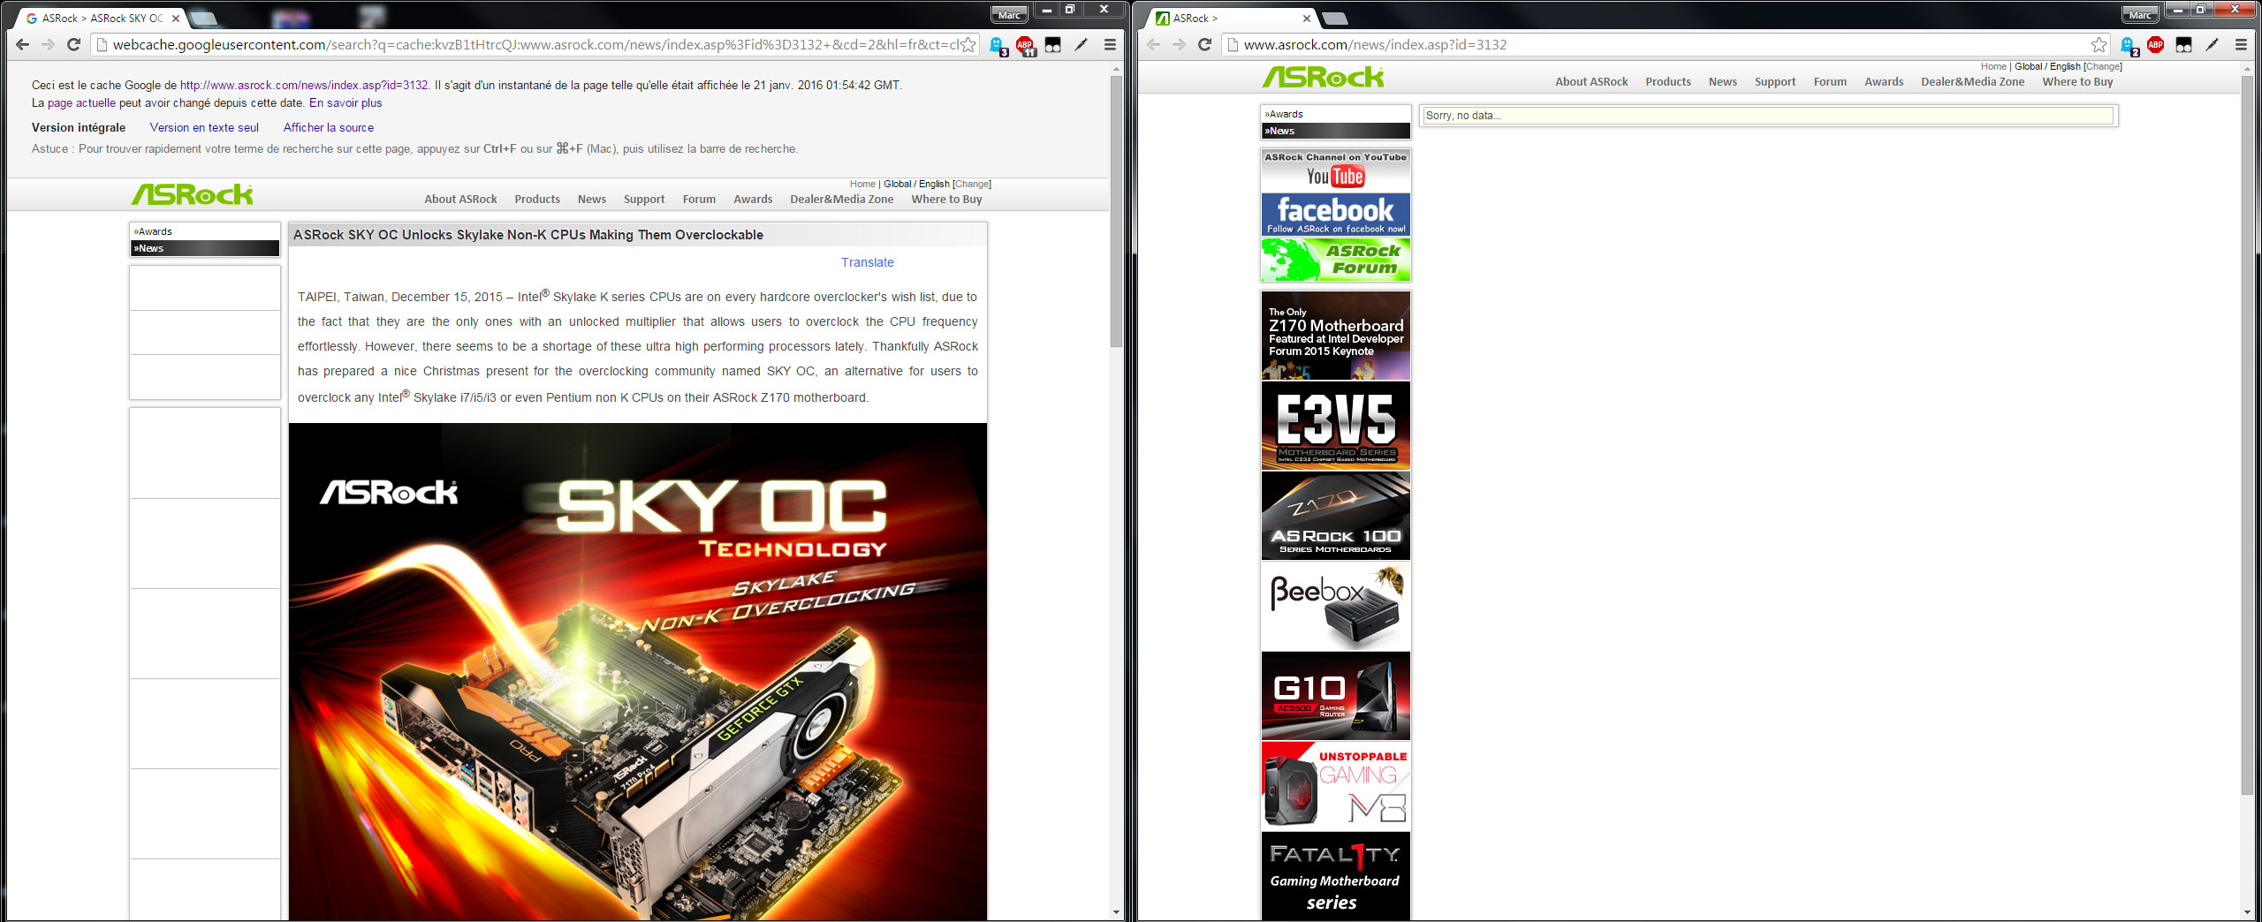Click the ASRock 100 Series Motherboards banner

tap(1335, 516)
